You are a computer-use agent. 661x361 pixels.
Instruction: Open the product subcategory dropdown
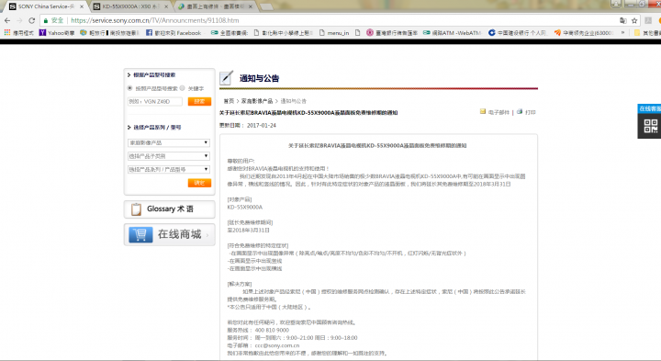point(169,156)
